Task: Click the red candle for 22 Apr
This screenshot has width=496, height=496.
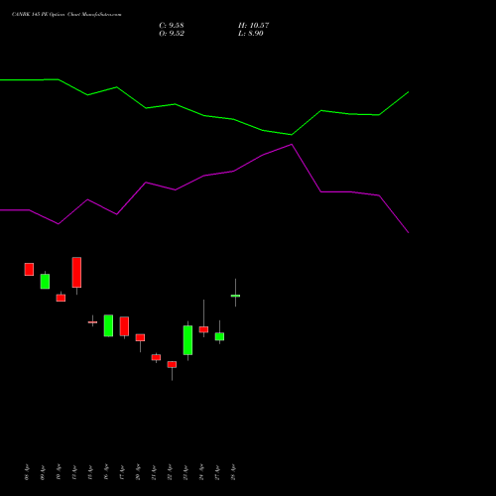Action: pyautogui.click(x=172, y=364)
